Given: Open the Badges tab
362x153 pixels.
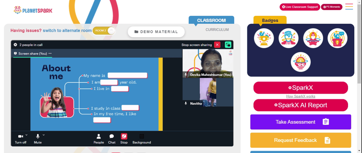Looking at the screenshot, I should pyautogui.click(x=270, y=20).
